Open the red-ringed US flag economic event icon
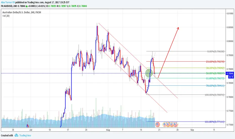The height and width of the screenshot is (139, 235). click(x=158, y=124)
